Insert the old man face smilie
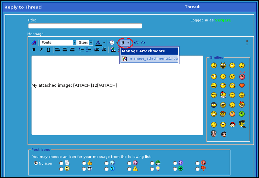The height and width of the screenshot is (178, 259). (x=214, y=133)
